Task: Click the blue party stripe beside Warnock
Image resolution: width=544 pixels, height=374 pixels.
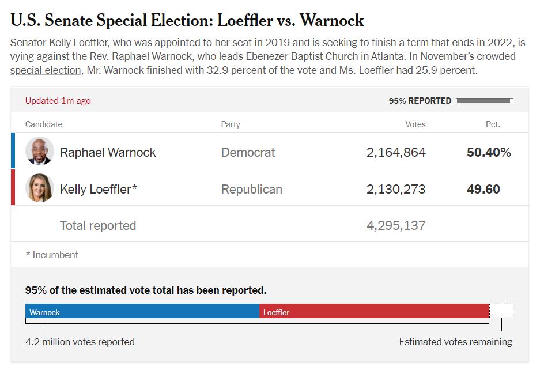Action: pos(13,151)
